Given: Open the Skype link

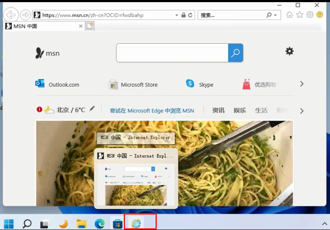Looking at the screenshot, I should click(x=199, y=84).
